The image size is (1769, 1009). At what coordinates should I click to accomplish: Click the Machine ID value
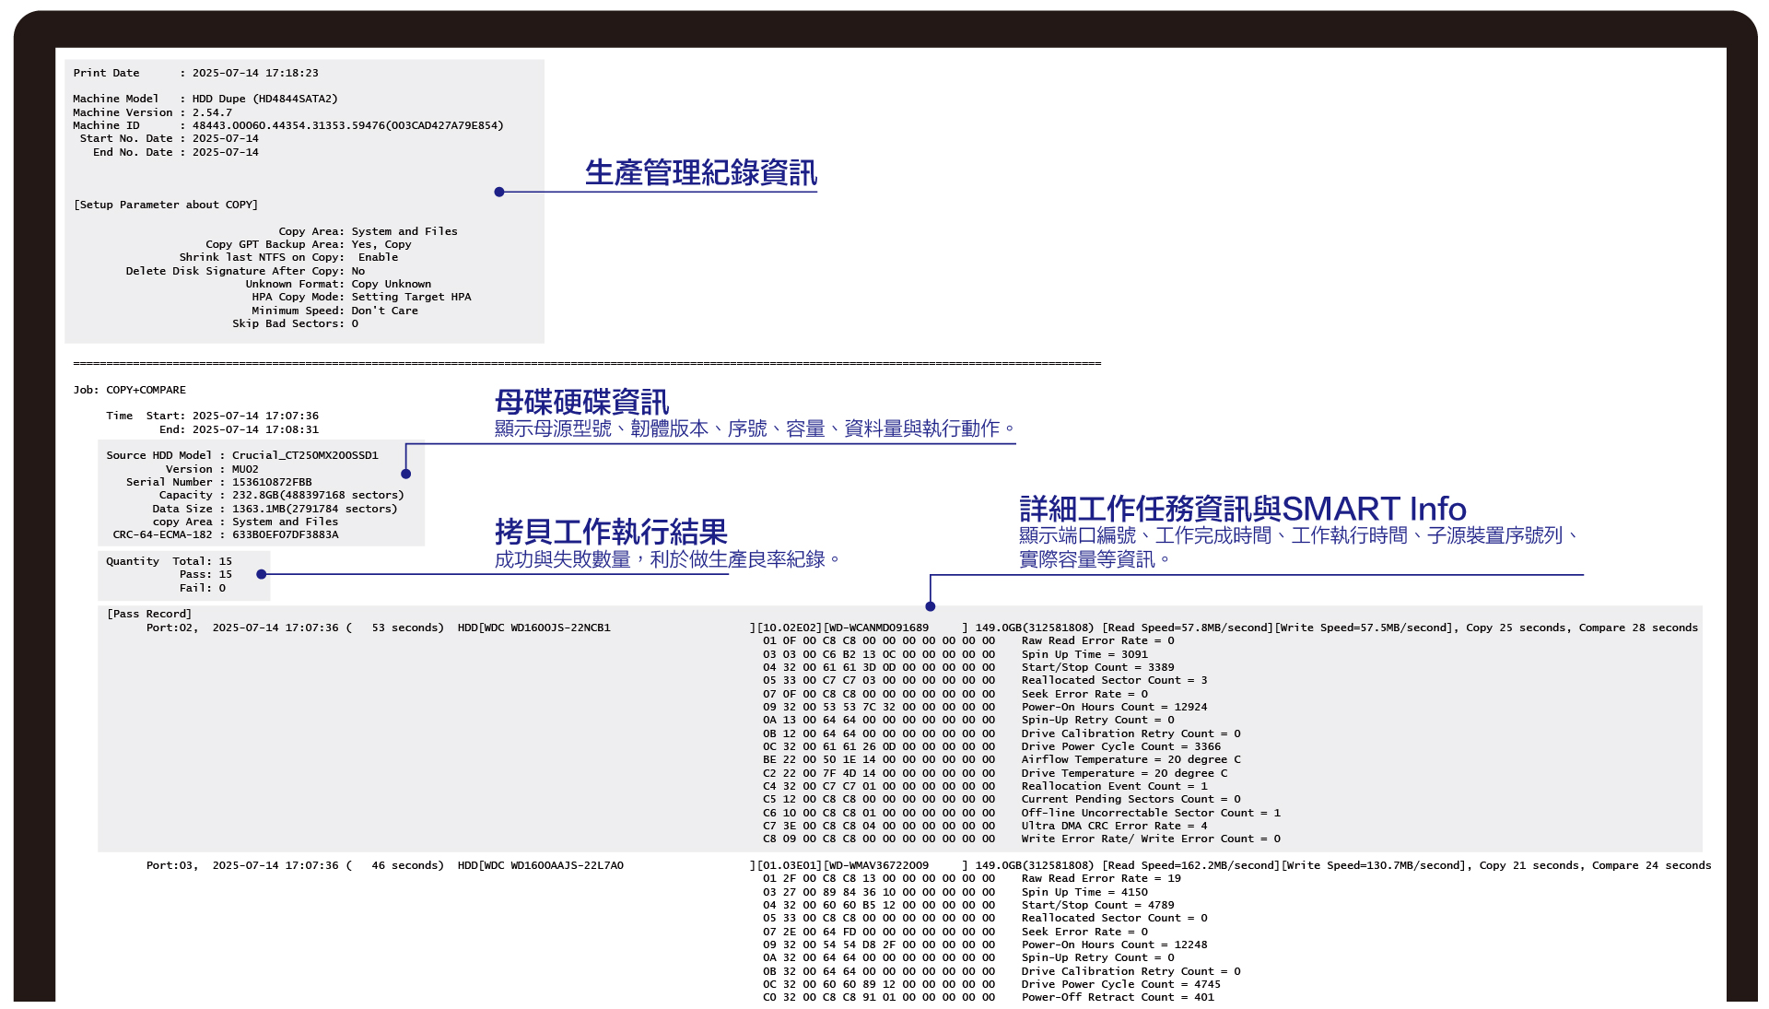(x=347, y=125)
